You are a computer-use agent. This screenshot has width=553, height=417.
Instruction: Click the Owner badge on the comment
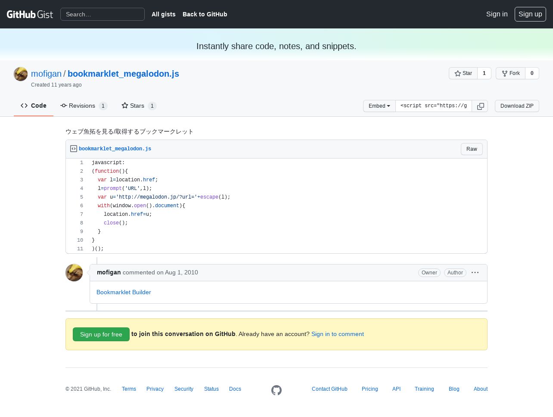pyautogui.click(x=429, y=273)
